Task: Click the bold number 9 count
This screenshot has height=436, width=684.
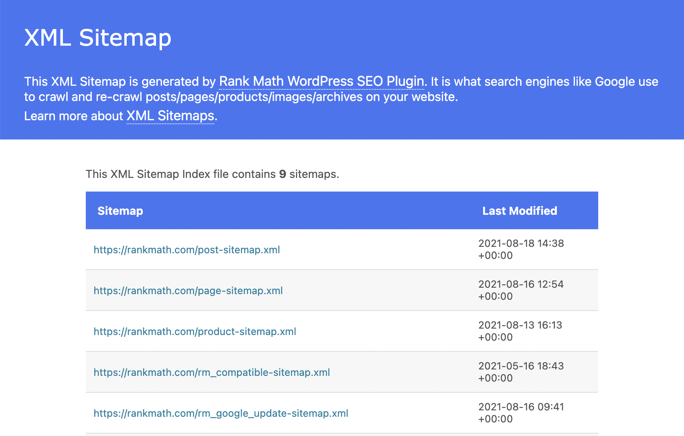Action: (x=283, y=174)
